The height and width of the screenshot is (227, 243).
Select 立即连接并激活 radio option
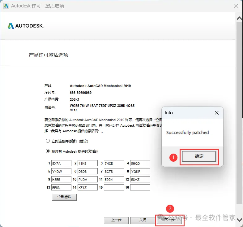coord(48,141)
